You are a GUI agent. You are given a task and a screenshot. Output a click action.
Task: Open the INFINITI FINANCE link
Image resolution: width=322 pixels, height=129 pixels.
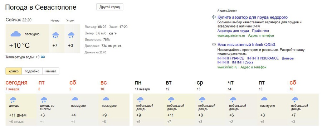coord(231,58)
